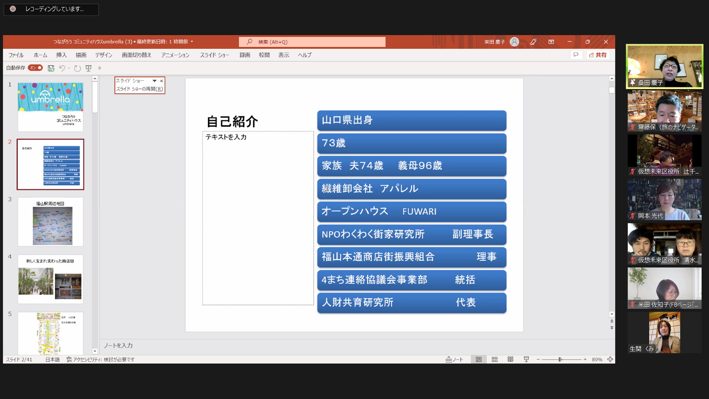
Task: Close the small slideshow toolbar
Action: [161, 81]
